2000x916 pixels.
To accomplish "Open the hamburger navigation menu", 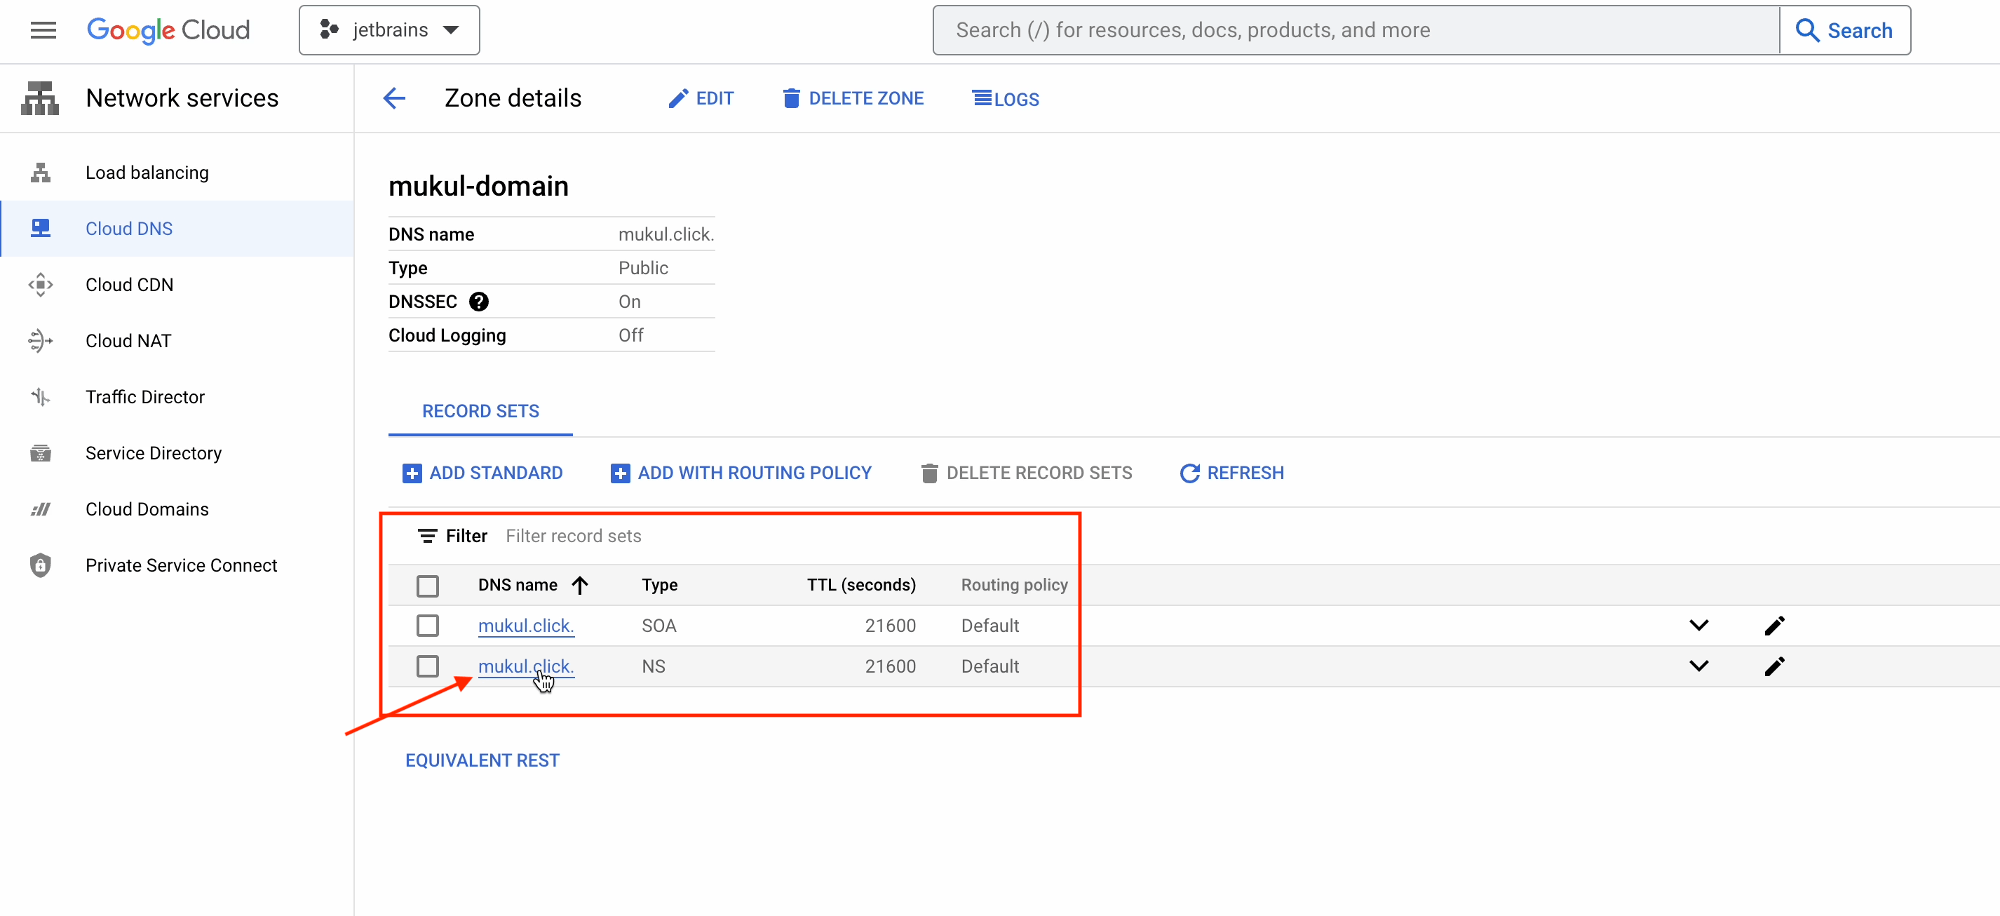I will (x=43, y=30).
